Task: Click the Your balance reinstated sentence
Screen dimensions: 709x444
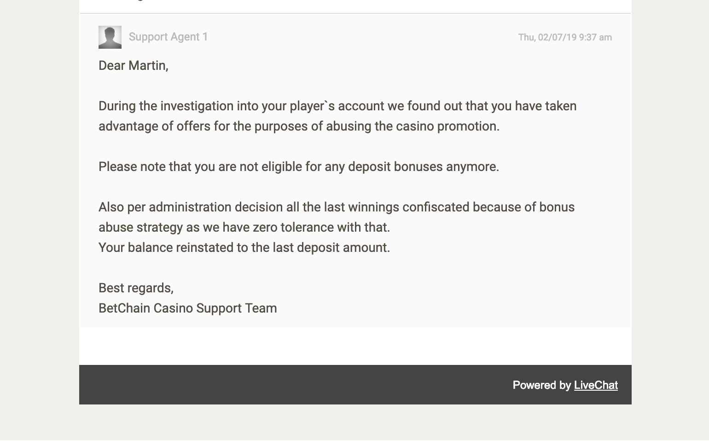Action: pyautogui.click(x=244, y=248)
